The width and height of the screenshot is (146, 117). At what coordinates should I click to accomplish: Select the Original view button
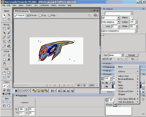[x=20, y=15]
